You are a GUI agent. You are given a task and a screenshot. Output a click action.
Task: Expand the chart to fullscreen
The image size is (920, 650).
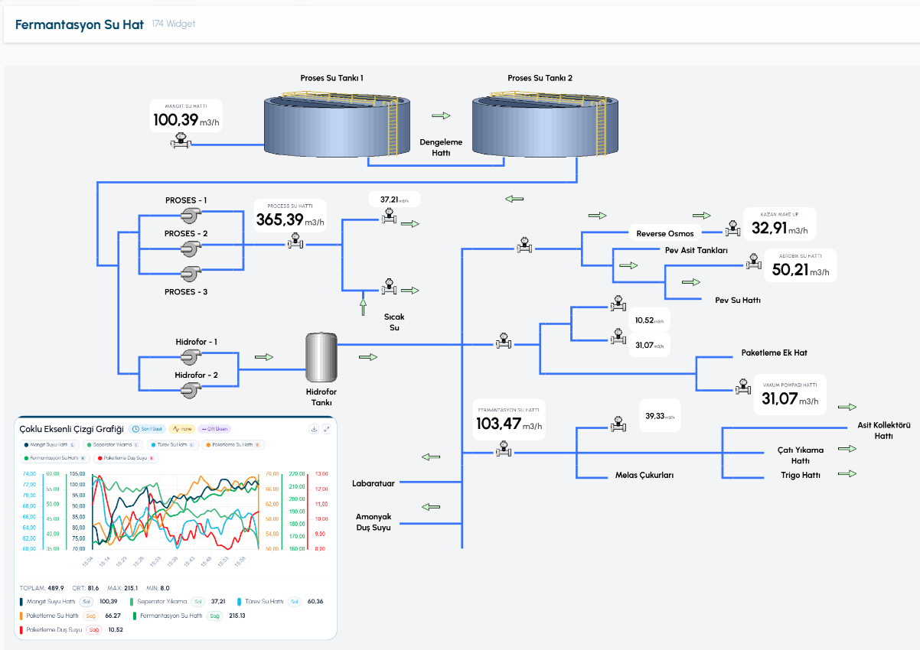(327, 429)
